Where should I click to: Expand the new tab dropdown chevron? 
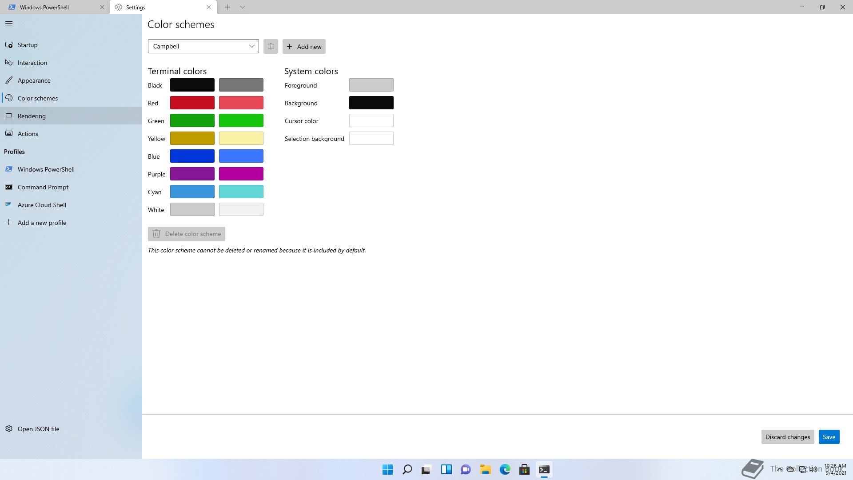coord(243,7)
